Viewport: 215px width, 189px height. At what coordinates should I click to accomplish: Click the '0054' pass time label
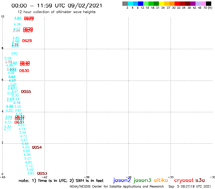(x=37, y=147)
